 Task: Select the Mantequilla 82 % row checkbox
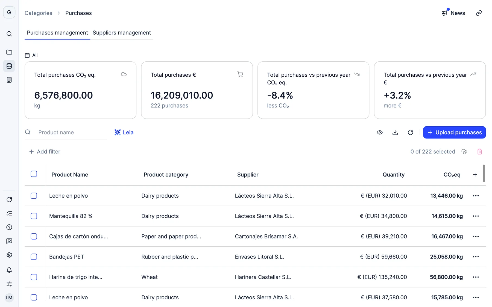(34, 216)
